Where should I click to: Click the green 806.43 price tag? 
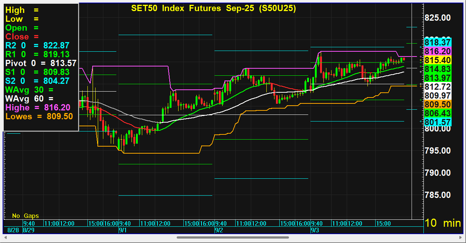438,113
